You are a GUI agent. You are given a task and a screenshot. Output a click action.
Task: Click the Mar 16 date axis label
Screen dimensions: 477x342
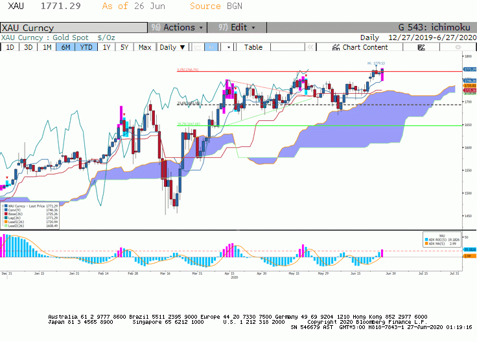coord(165,273)
